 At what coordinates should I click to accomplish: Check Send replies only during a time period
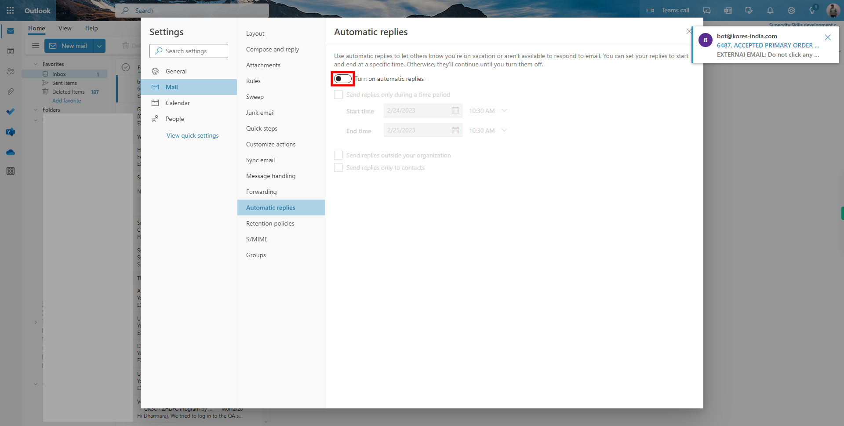point(338,95)
